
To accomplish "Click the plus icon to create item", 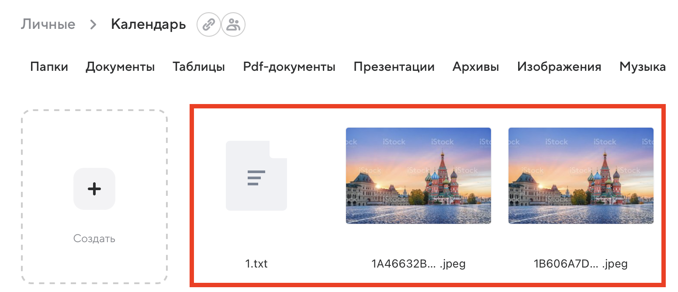I will click(94, 189).
